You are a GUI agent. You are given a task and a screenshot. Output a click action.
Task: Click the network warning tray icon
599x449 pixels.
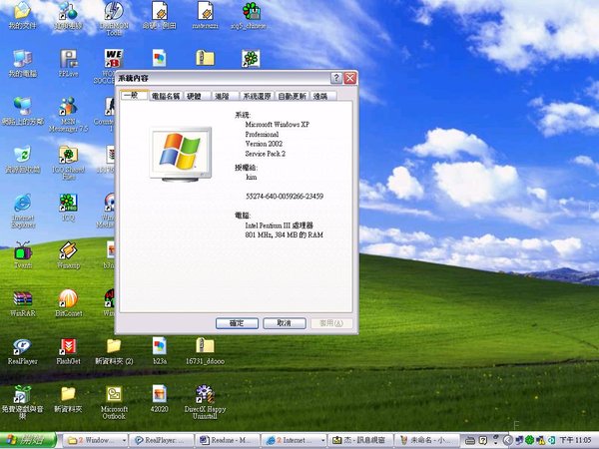540,441
